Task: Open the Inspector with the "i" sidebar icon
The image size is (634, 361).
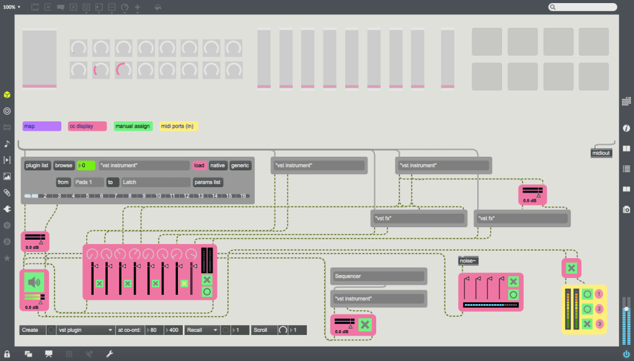Action: (626, 128)
